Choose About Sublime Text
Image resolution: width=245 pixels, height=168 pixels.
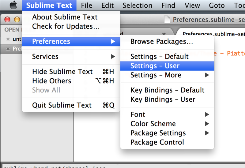[x=71, y=17]
